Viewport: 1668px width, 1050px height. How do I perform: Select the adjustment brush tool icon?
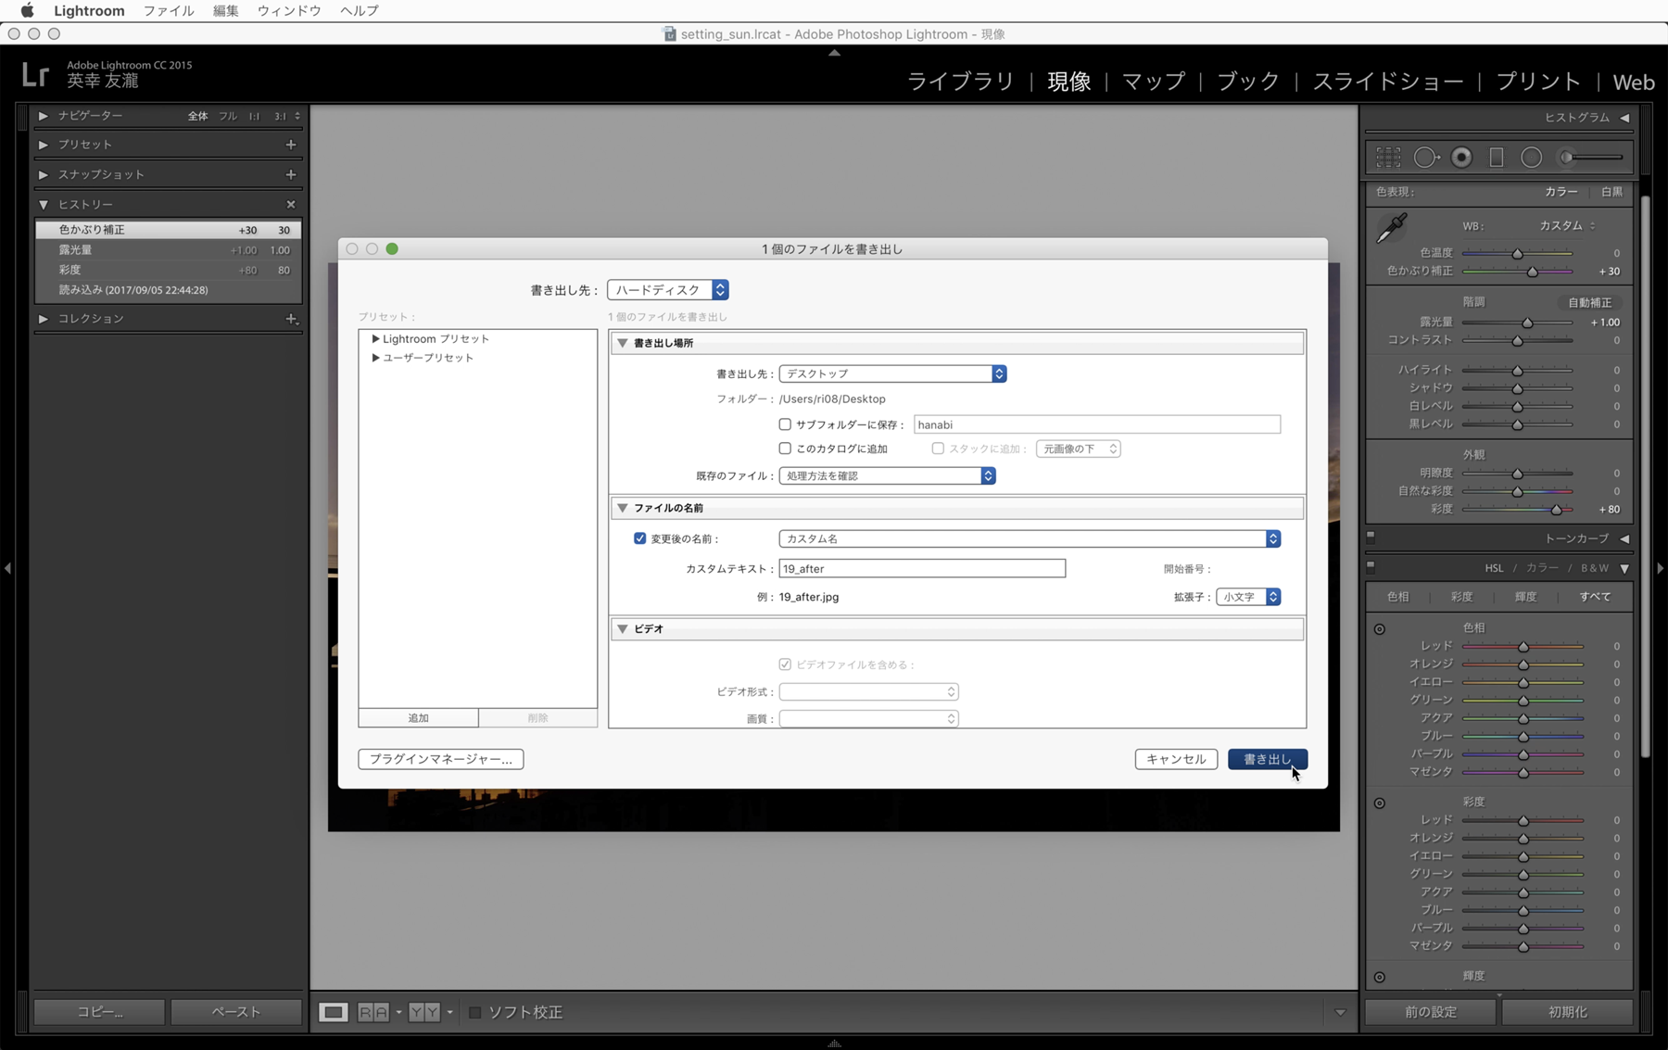[1592, 158]
